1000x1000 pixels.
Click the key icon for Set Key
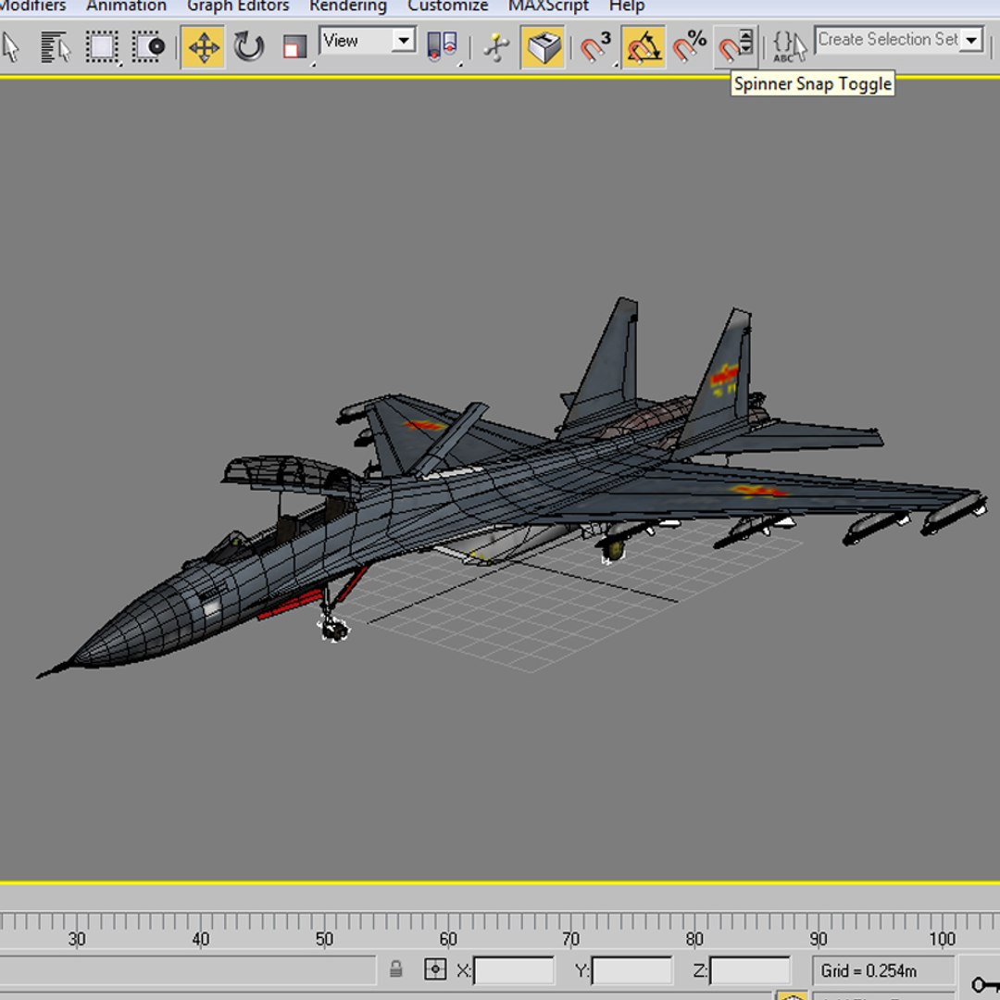[984, 983]
